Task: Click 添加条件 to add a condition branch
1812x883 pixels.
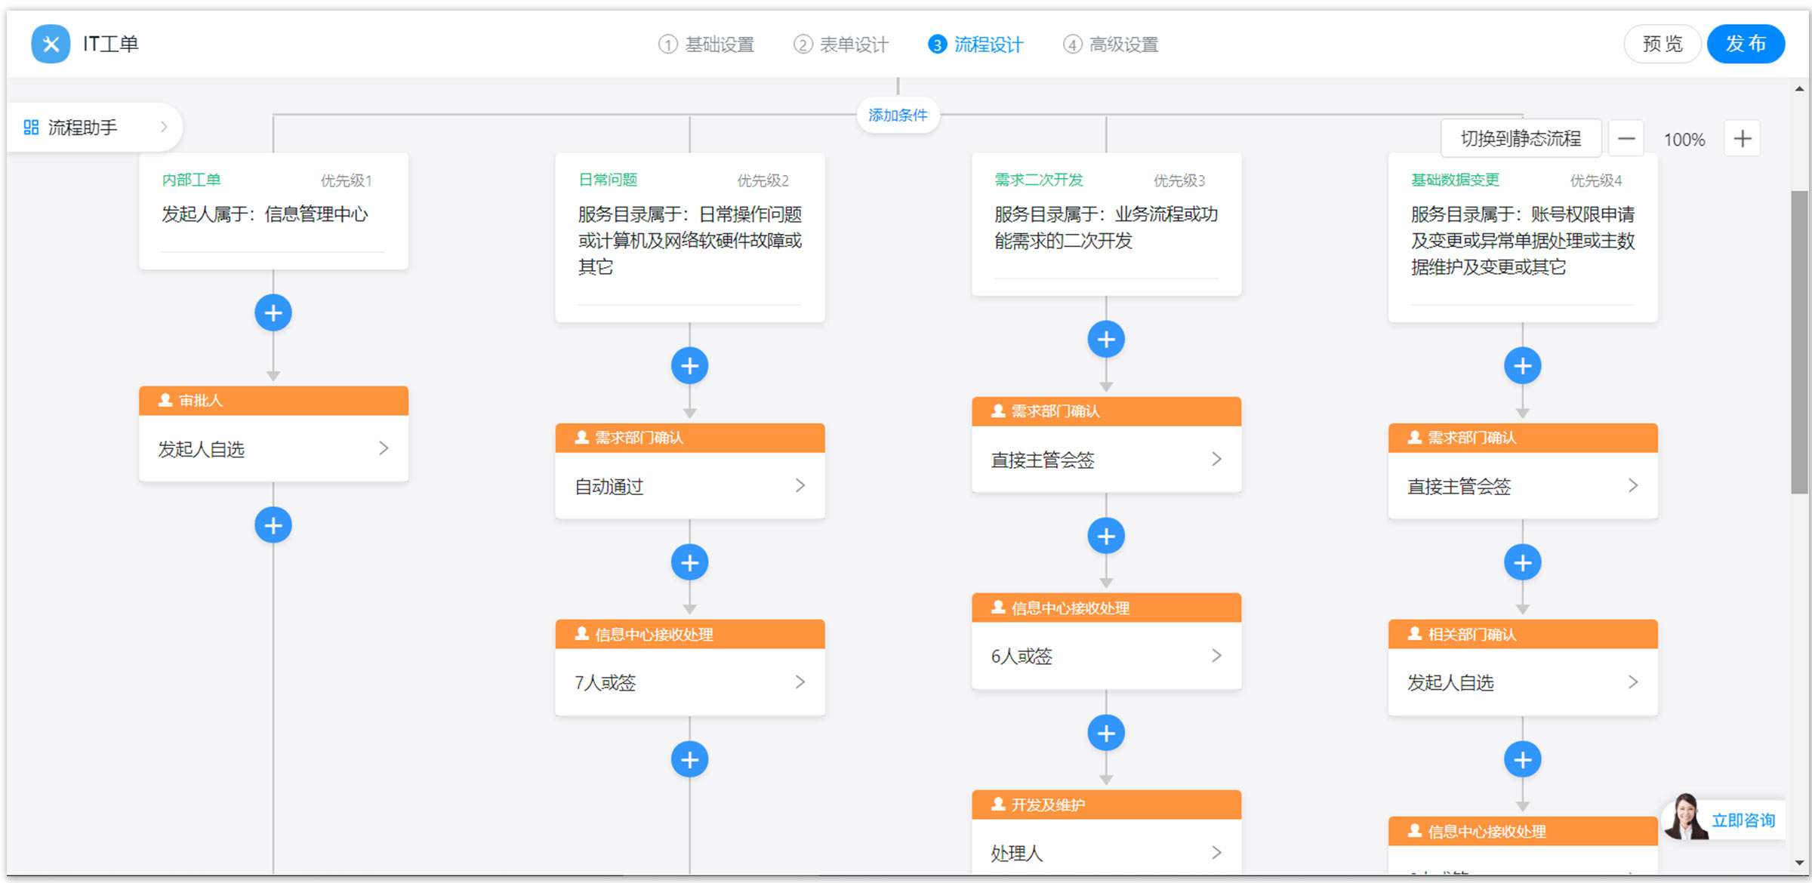Action: pos(898,115)
